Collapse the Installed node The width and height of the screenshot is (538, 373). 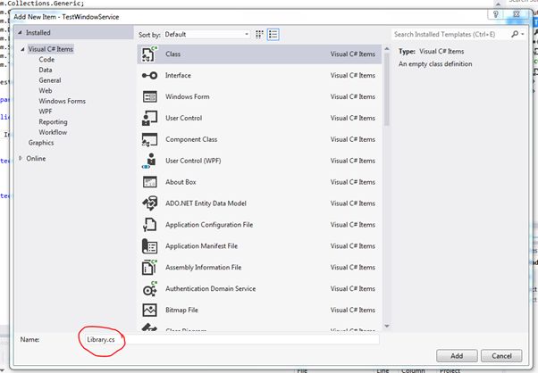tap(20, 32)
